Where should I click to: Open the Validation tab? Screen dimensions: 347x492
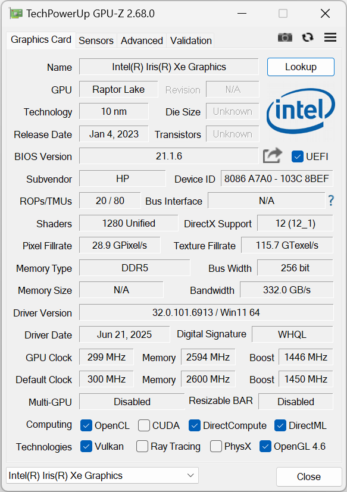190,40
